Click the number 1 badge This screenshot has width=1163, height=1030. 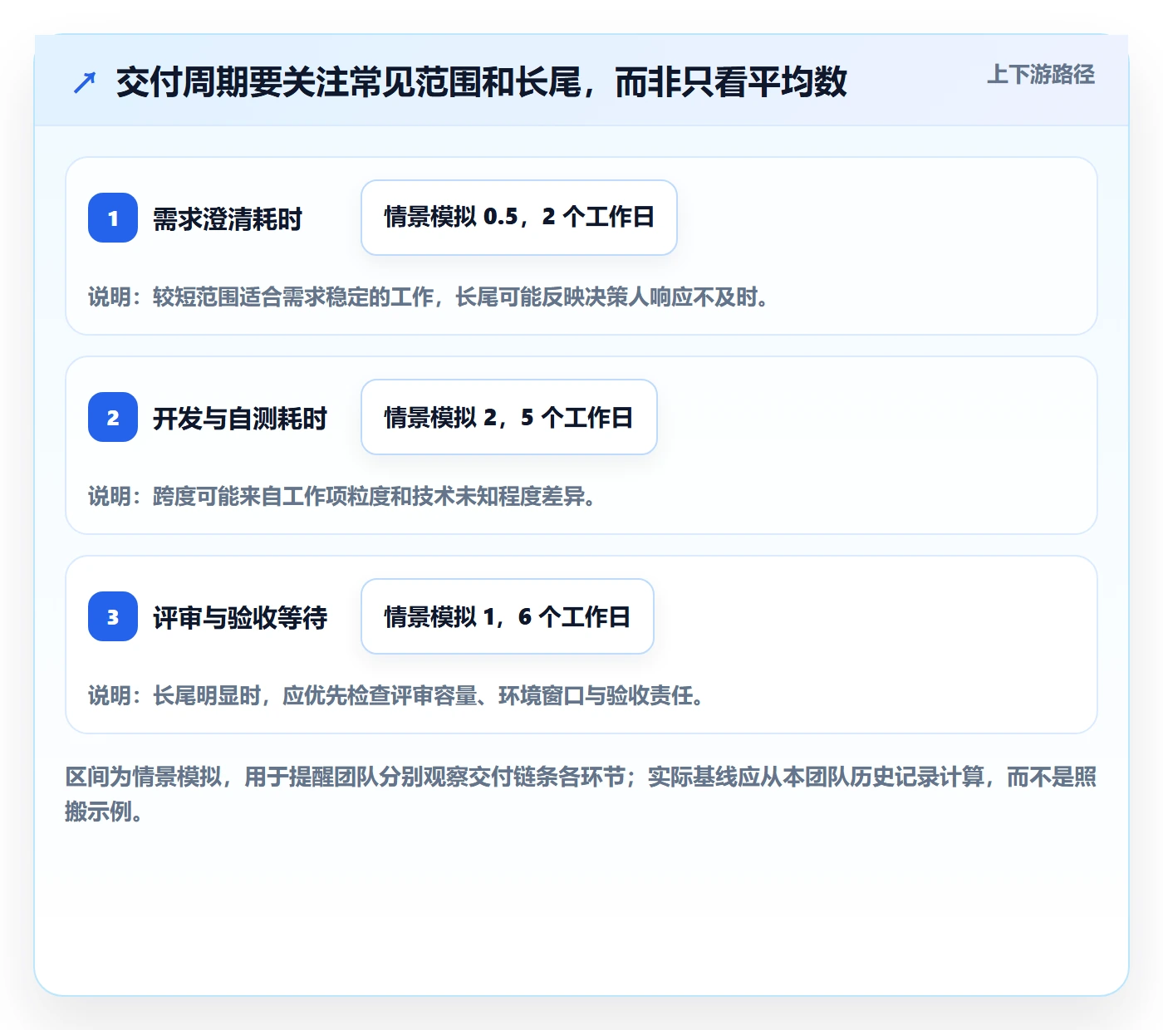[113, 218]
